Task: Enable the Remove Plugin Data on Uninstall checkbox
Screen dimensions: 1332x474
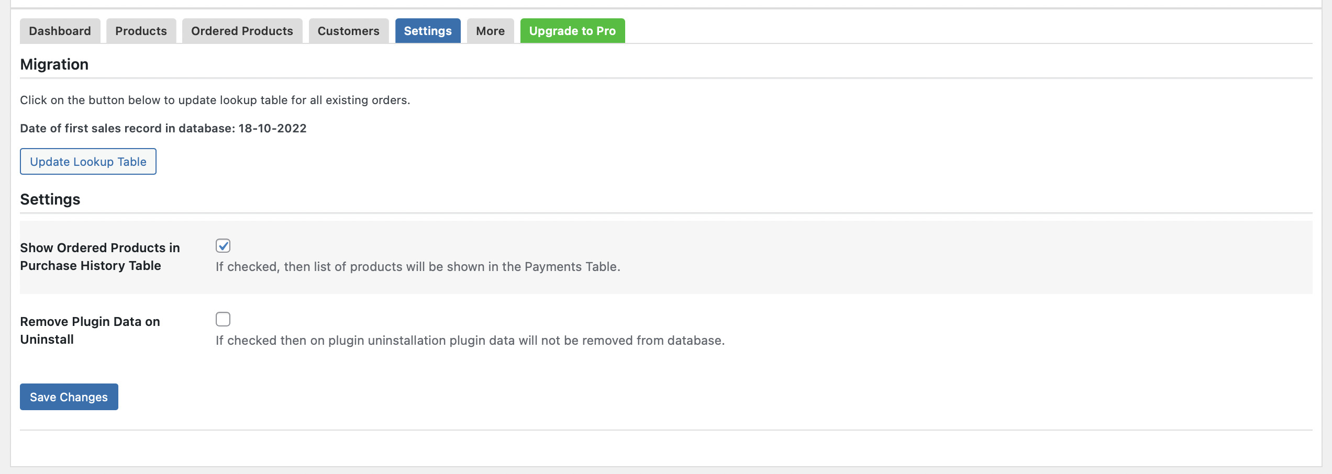Action: coord(223,319)
